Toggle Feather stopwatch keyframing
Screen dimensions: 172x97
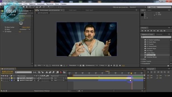[5, 32]
